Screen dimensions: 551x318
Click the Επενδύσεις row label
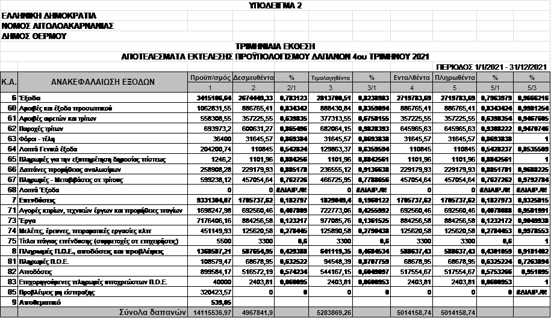tap(38, 199)
